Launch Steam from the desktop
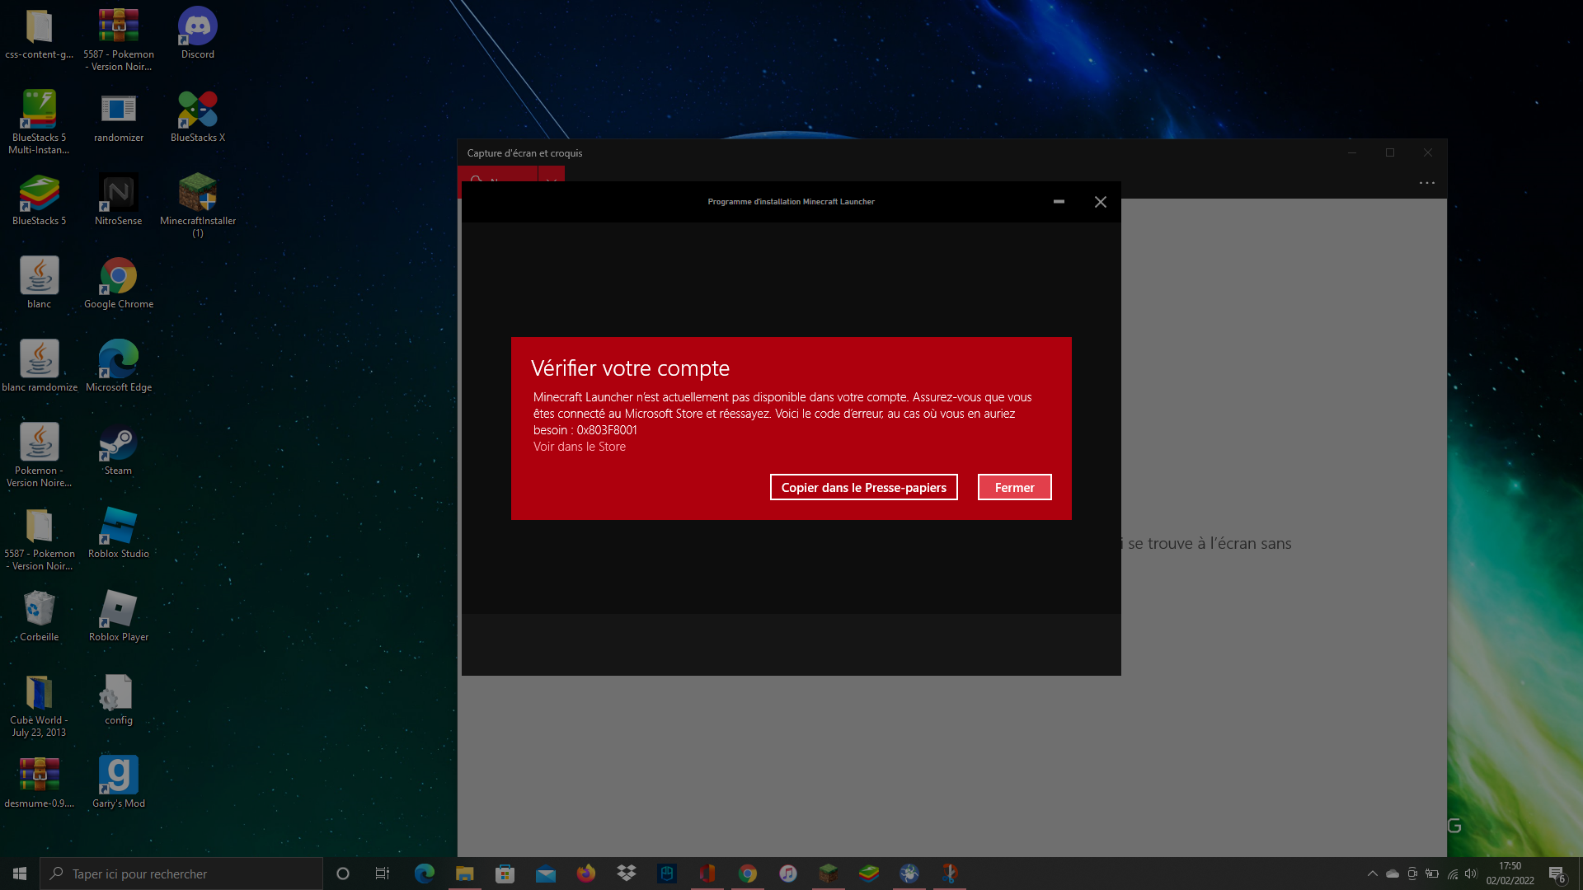The height and width of the screenshot is (890, 1583). 119,450
